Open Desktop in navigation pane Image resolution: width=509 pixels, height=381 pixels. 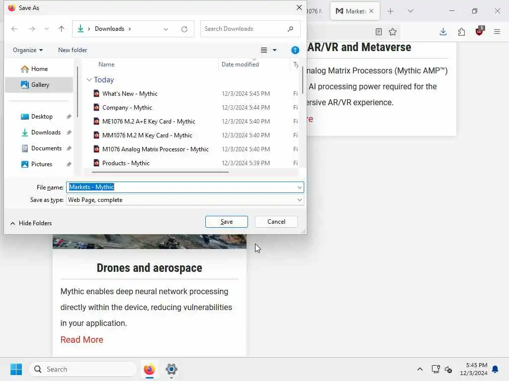(42, 116)
